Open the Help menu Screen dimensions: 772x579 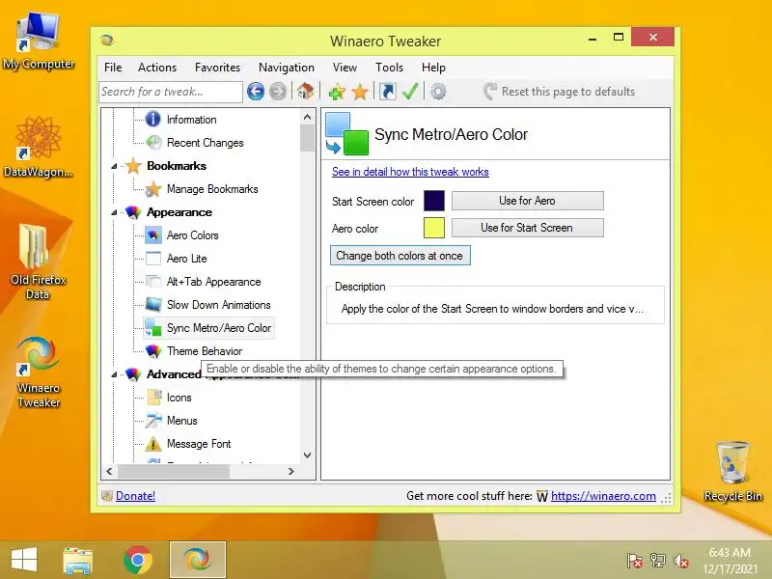(x=433, y=68)
